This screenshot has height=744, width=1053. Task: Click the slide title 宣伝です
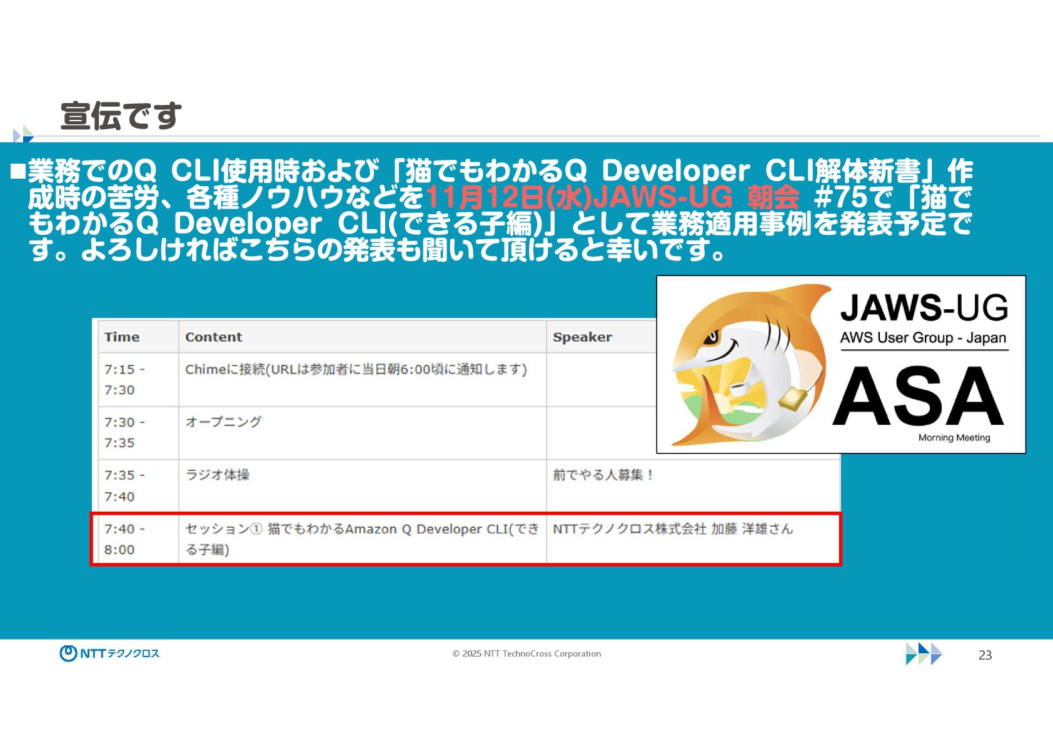pyautogui.click(x=121, y=116)
